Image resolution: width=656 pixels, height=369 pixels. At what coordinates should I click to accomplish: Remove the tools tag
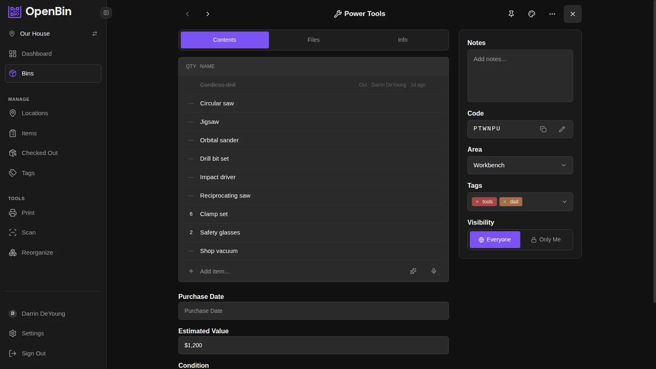[x=477, y=202]
